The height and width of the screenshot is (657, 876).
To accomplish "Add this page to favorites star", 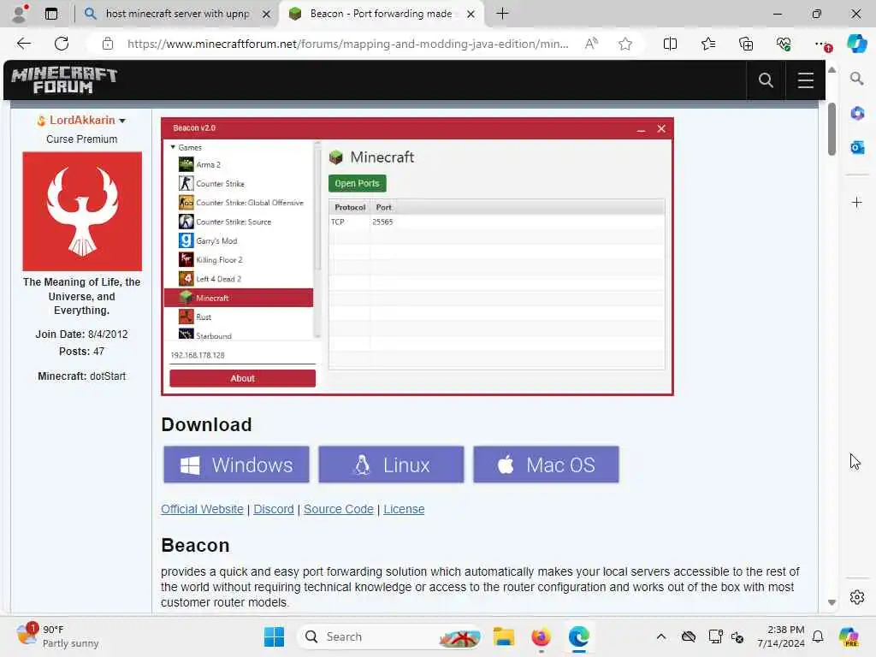I will pos(625,44).
